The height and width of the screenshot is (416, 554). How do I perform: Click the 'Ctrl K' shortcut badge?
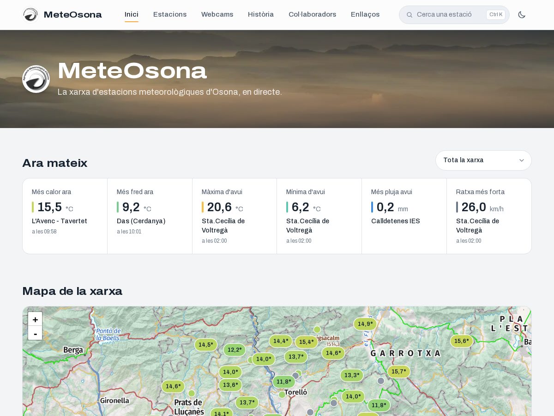coord(496,15)
